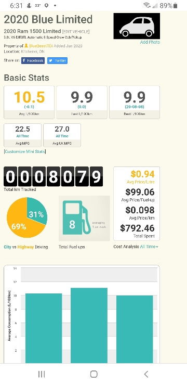This screenshot has width=187, height=385.
Task: Click the Customize Mini Stats link
Action: coord(25,151)
